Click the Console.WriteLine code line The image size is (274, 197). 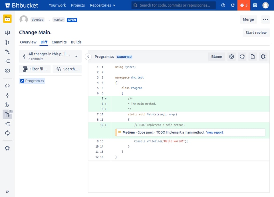(161, 141)
